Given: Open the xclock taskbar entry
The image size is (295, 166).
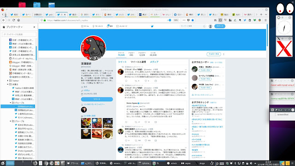Looking at the screenshot, I should pos(172,163).
